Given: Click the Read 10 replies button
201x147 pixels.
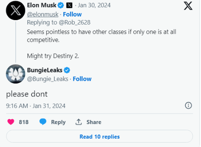Looking at the screenshot, I should tap(99, 136).
